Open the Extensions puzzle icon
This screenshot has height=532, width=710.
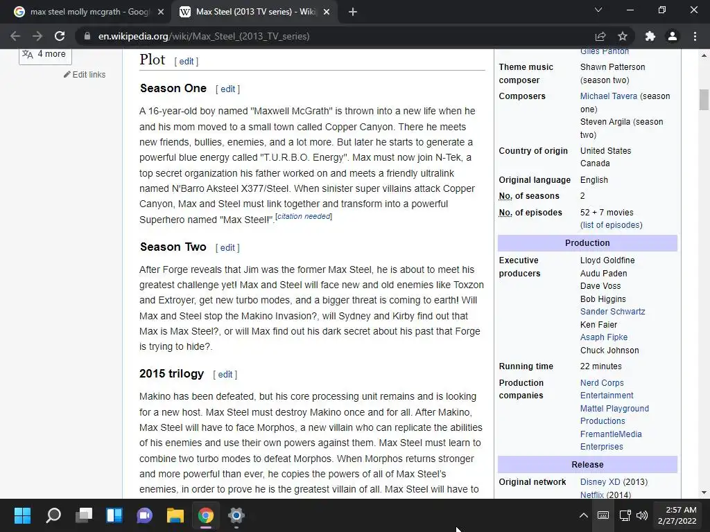pyautogui.click(x=650, y=36)
